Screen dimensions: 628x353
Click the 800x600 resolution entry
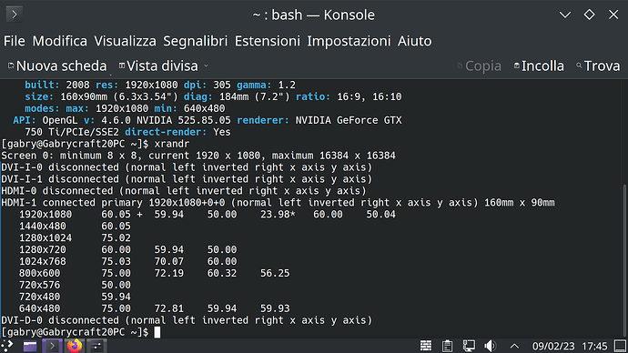point(40,273)
